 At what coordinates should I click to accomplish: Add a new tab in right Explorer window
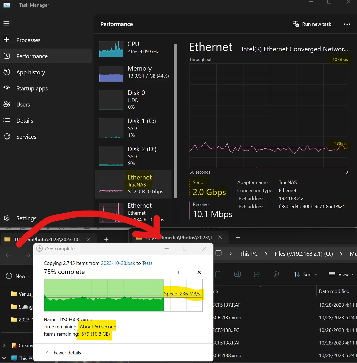[x=238, y=237]
